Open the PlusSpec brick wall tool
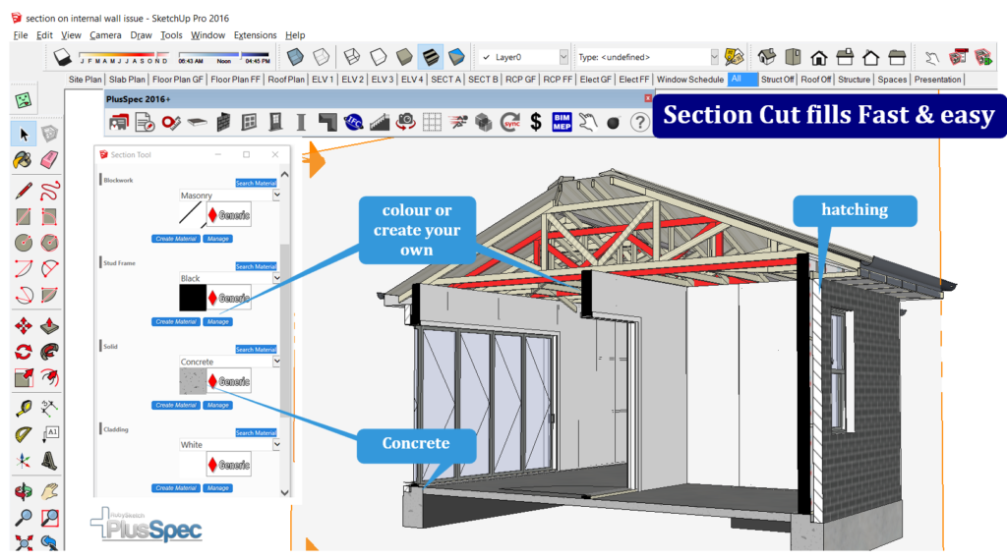 [x=223, y=122]
